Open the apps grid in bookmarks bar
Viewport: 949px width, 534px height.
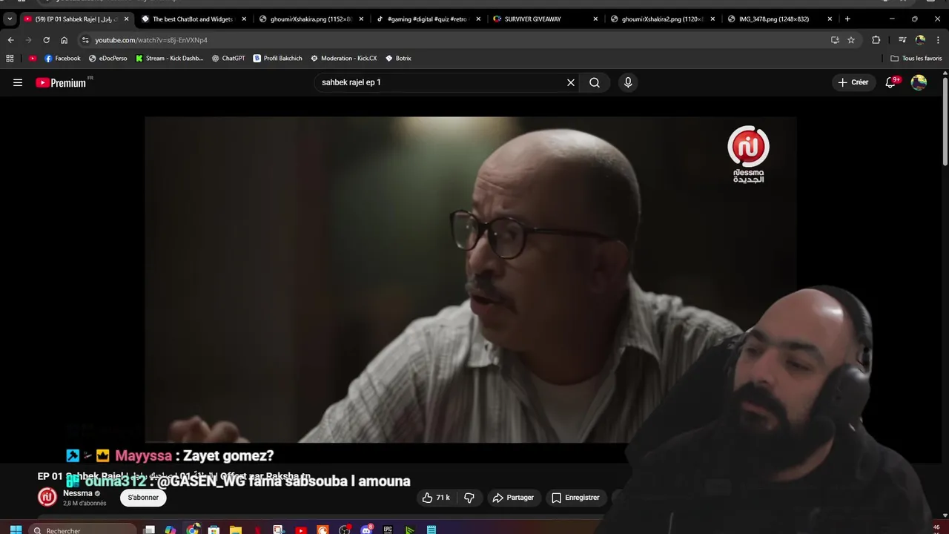pyautogui.click(x=10, y=58)
